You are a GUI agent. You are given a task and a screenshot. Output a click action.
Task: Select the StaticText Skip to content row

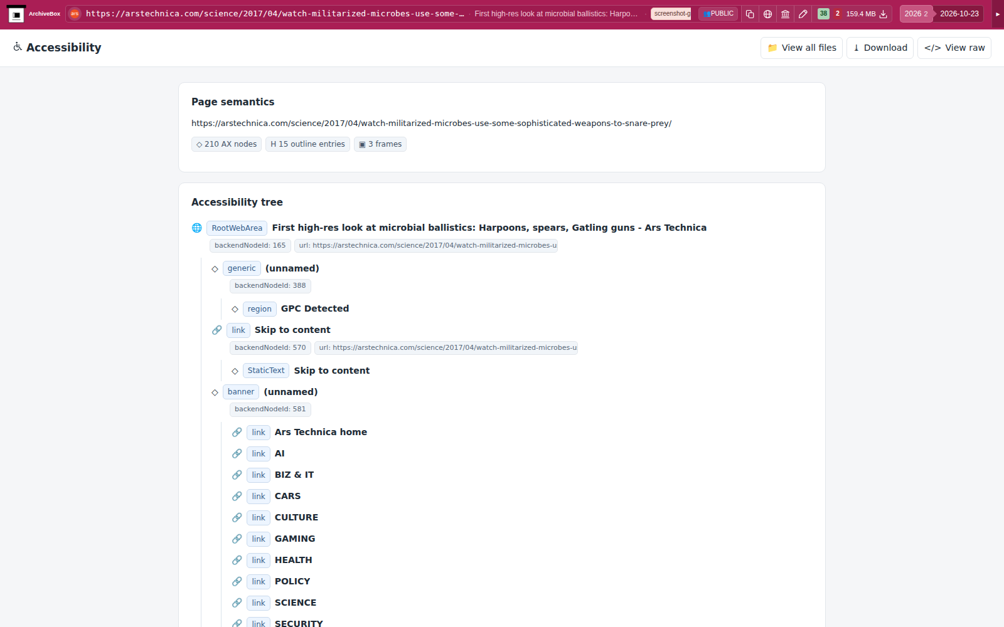click(301, 371)
